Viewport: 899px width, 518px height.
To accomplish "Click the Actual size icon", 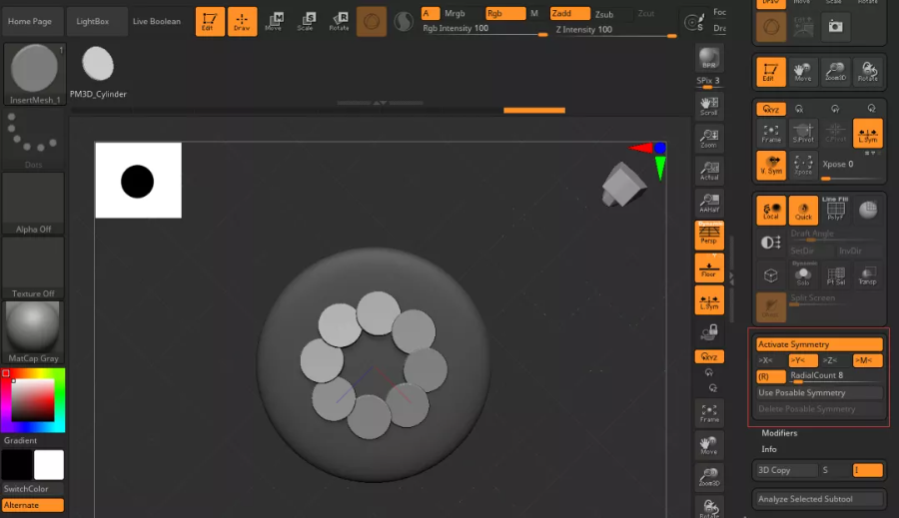I will click(709, 171).
